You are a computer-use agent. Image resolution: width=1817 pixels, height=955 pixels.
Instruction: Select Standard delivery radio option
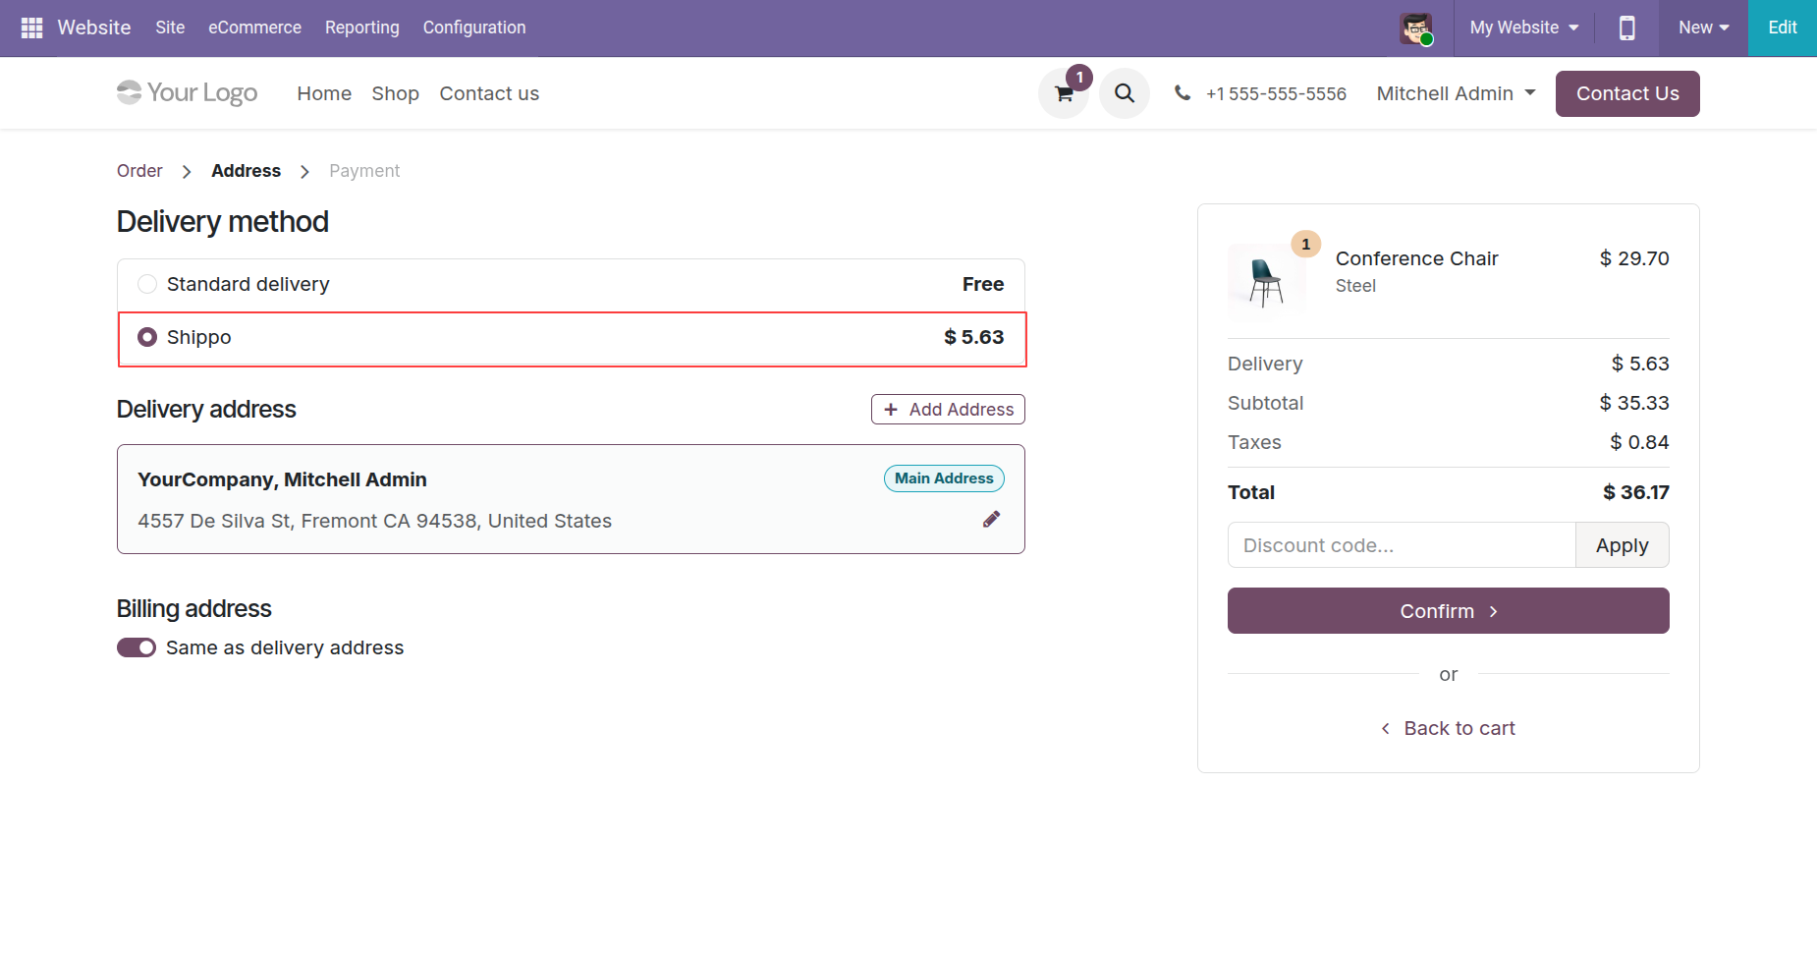click(x=147, y=284)
